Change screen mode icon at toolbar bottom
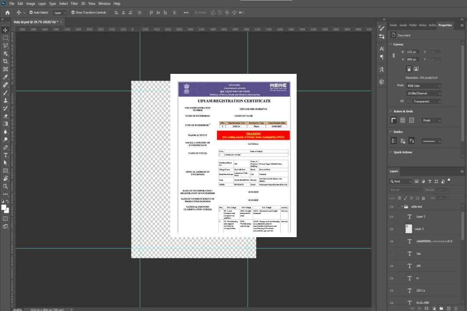The height and width of the screenshot is (311, 467). [5, 226]
